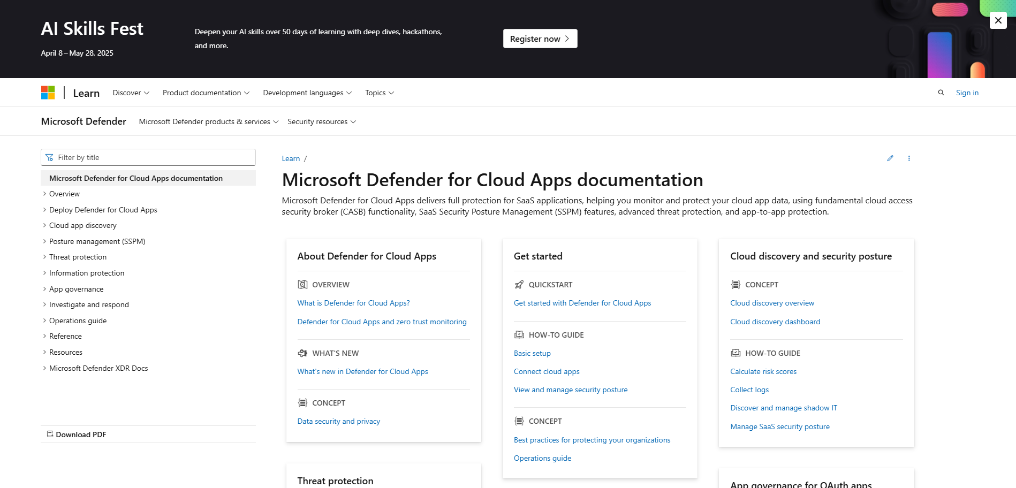The width and height of the screenshot is (1016, 488).
Task: Close the AI Skills Fest banner
Action: [998, 20]
